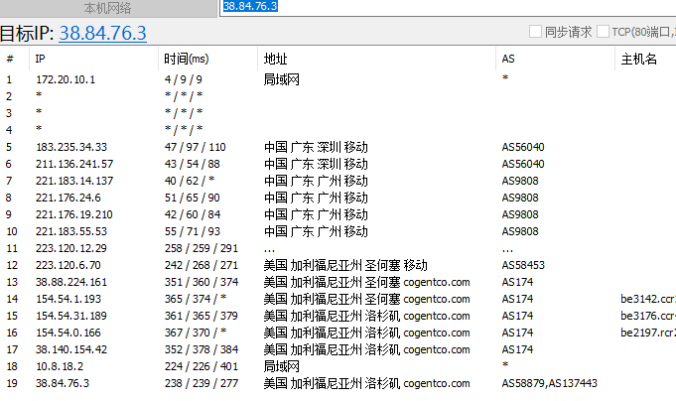Screen dimensions: 676x401
Task: Sort by the 时间(ms) column header
Action: click(x=186, y=60)
